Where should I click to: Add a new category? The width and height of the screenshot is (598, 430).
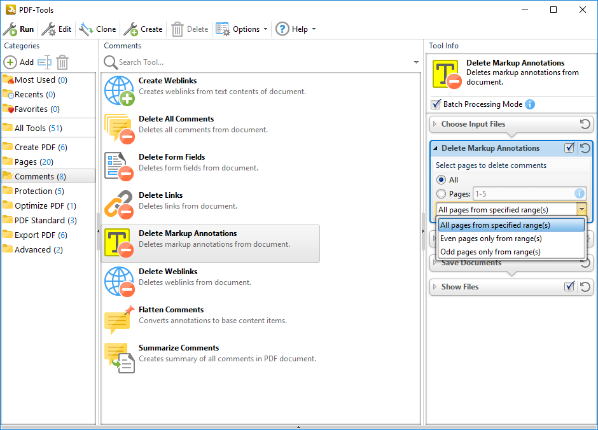pyautogui.click(x=19, y=62)
